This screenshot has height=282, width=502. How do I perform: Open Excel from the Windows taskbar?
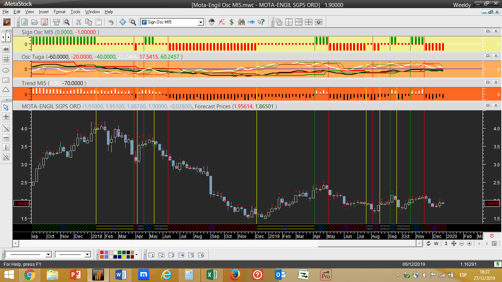pos(212,274)
